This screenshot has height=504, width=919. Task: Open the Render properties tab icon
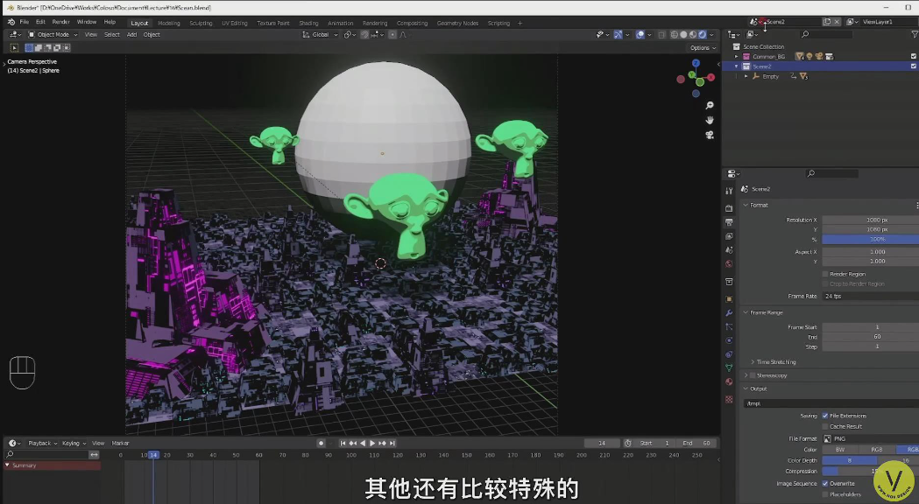729,207
